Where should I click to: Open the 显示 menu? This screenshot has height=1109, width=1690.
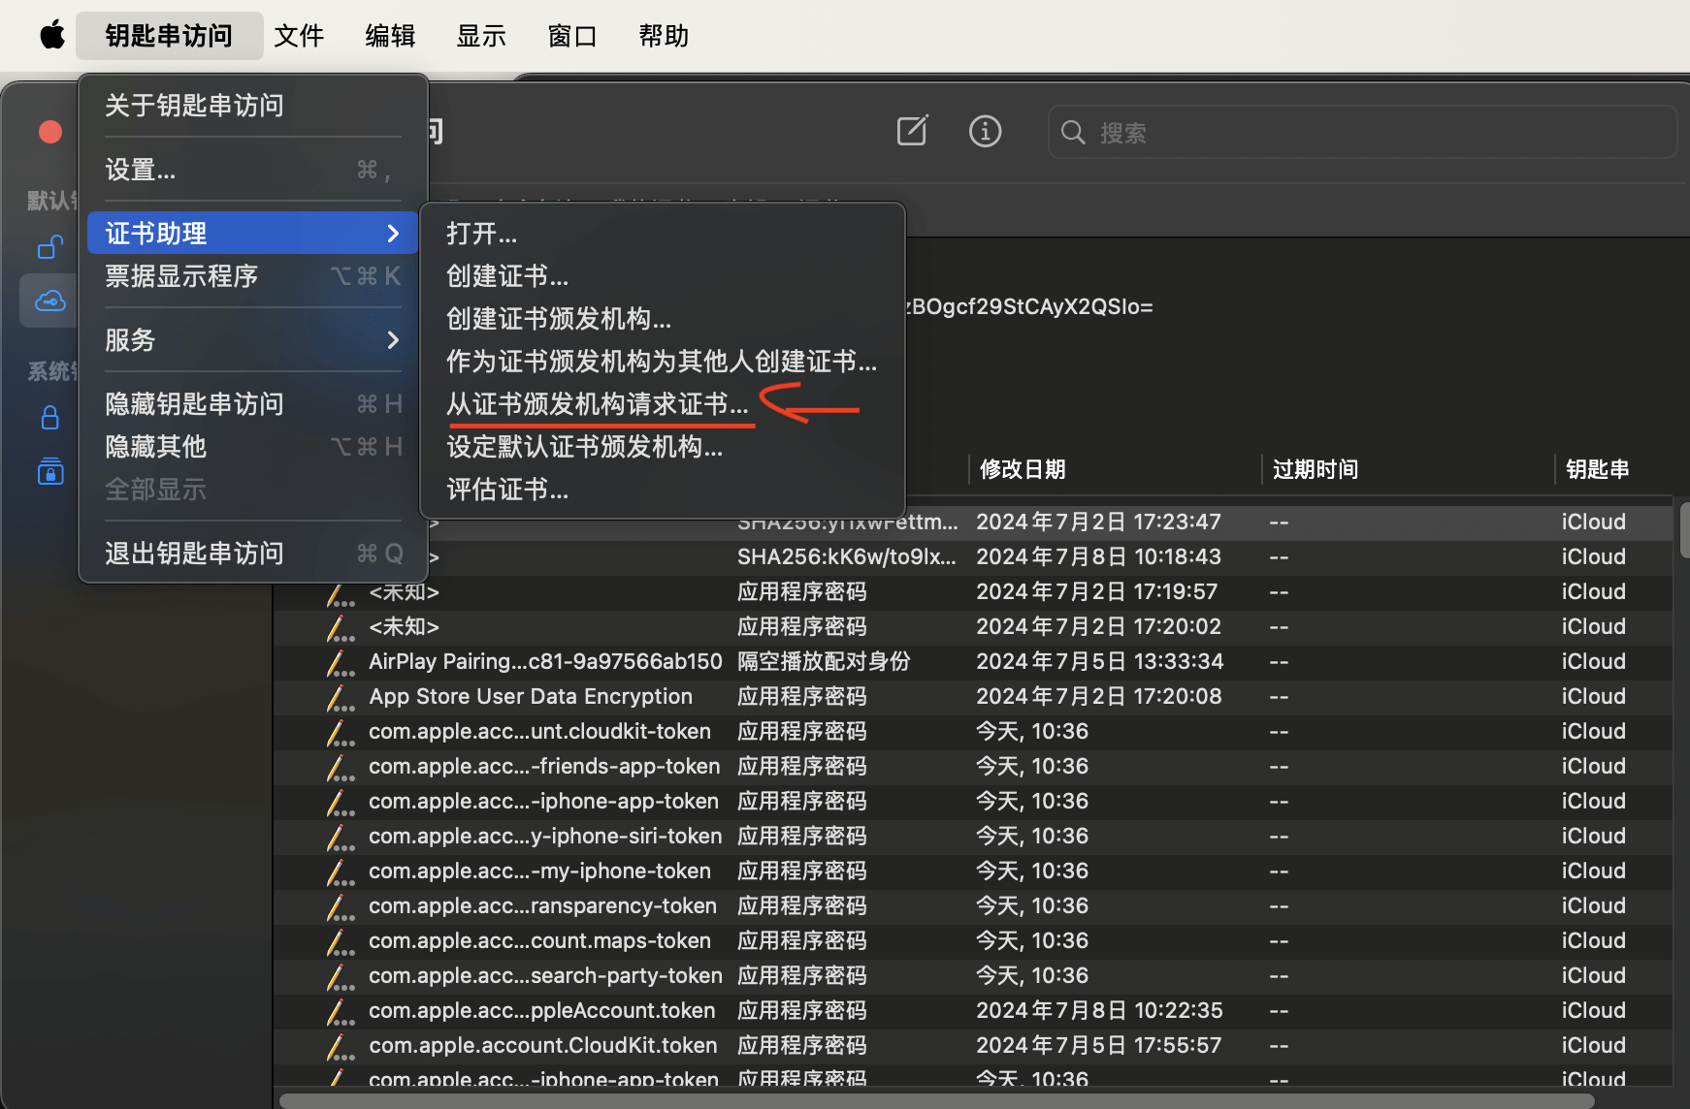(481, 36)
